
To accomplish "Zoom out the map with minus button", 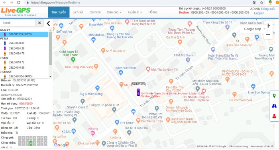I will (x=268, y=35).
